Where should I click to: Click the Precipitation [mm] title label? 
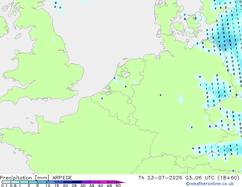pyautogui.click(x=25, y=178)
